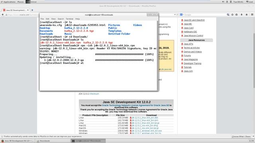Open the terminal's File menu
The image size is (255, 143).
click(x=42, y=19)
